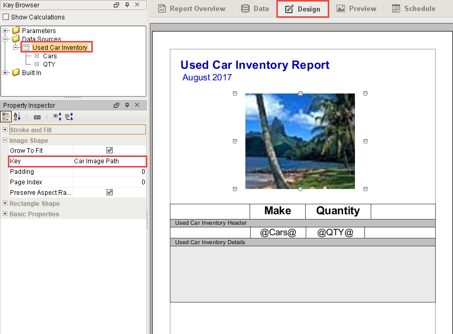Expand Rectangle Shape properties section

[5, 203]
